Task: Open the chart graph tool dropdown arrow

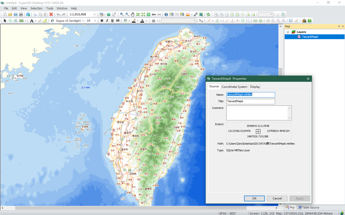Action: click(x=192, y=15)
